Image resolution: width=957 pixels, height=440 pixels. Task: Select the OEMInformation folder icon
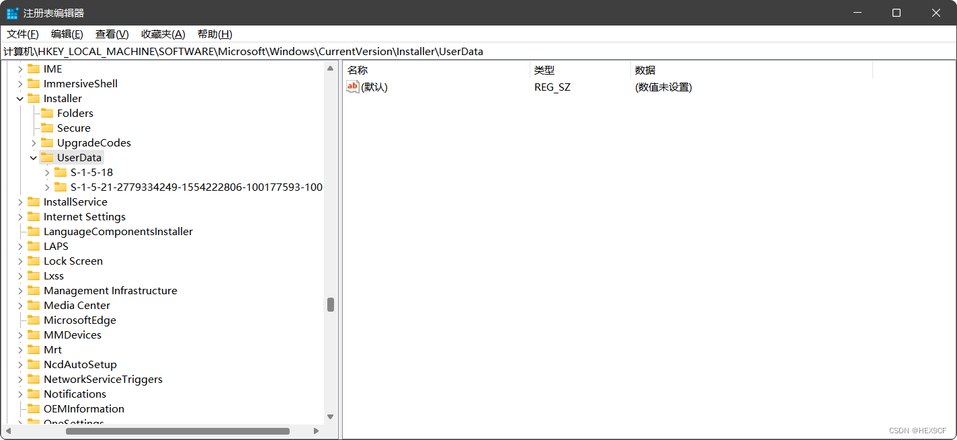point(34,409)
